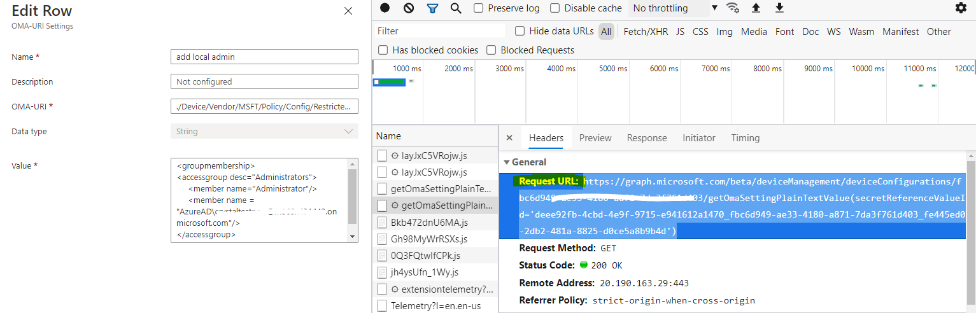Filter requests by Font
Viewport: 976px width, 313px height.
coord(785,31)
